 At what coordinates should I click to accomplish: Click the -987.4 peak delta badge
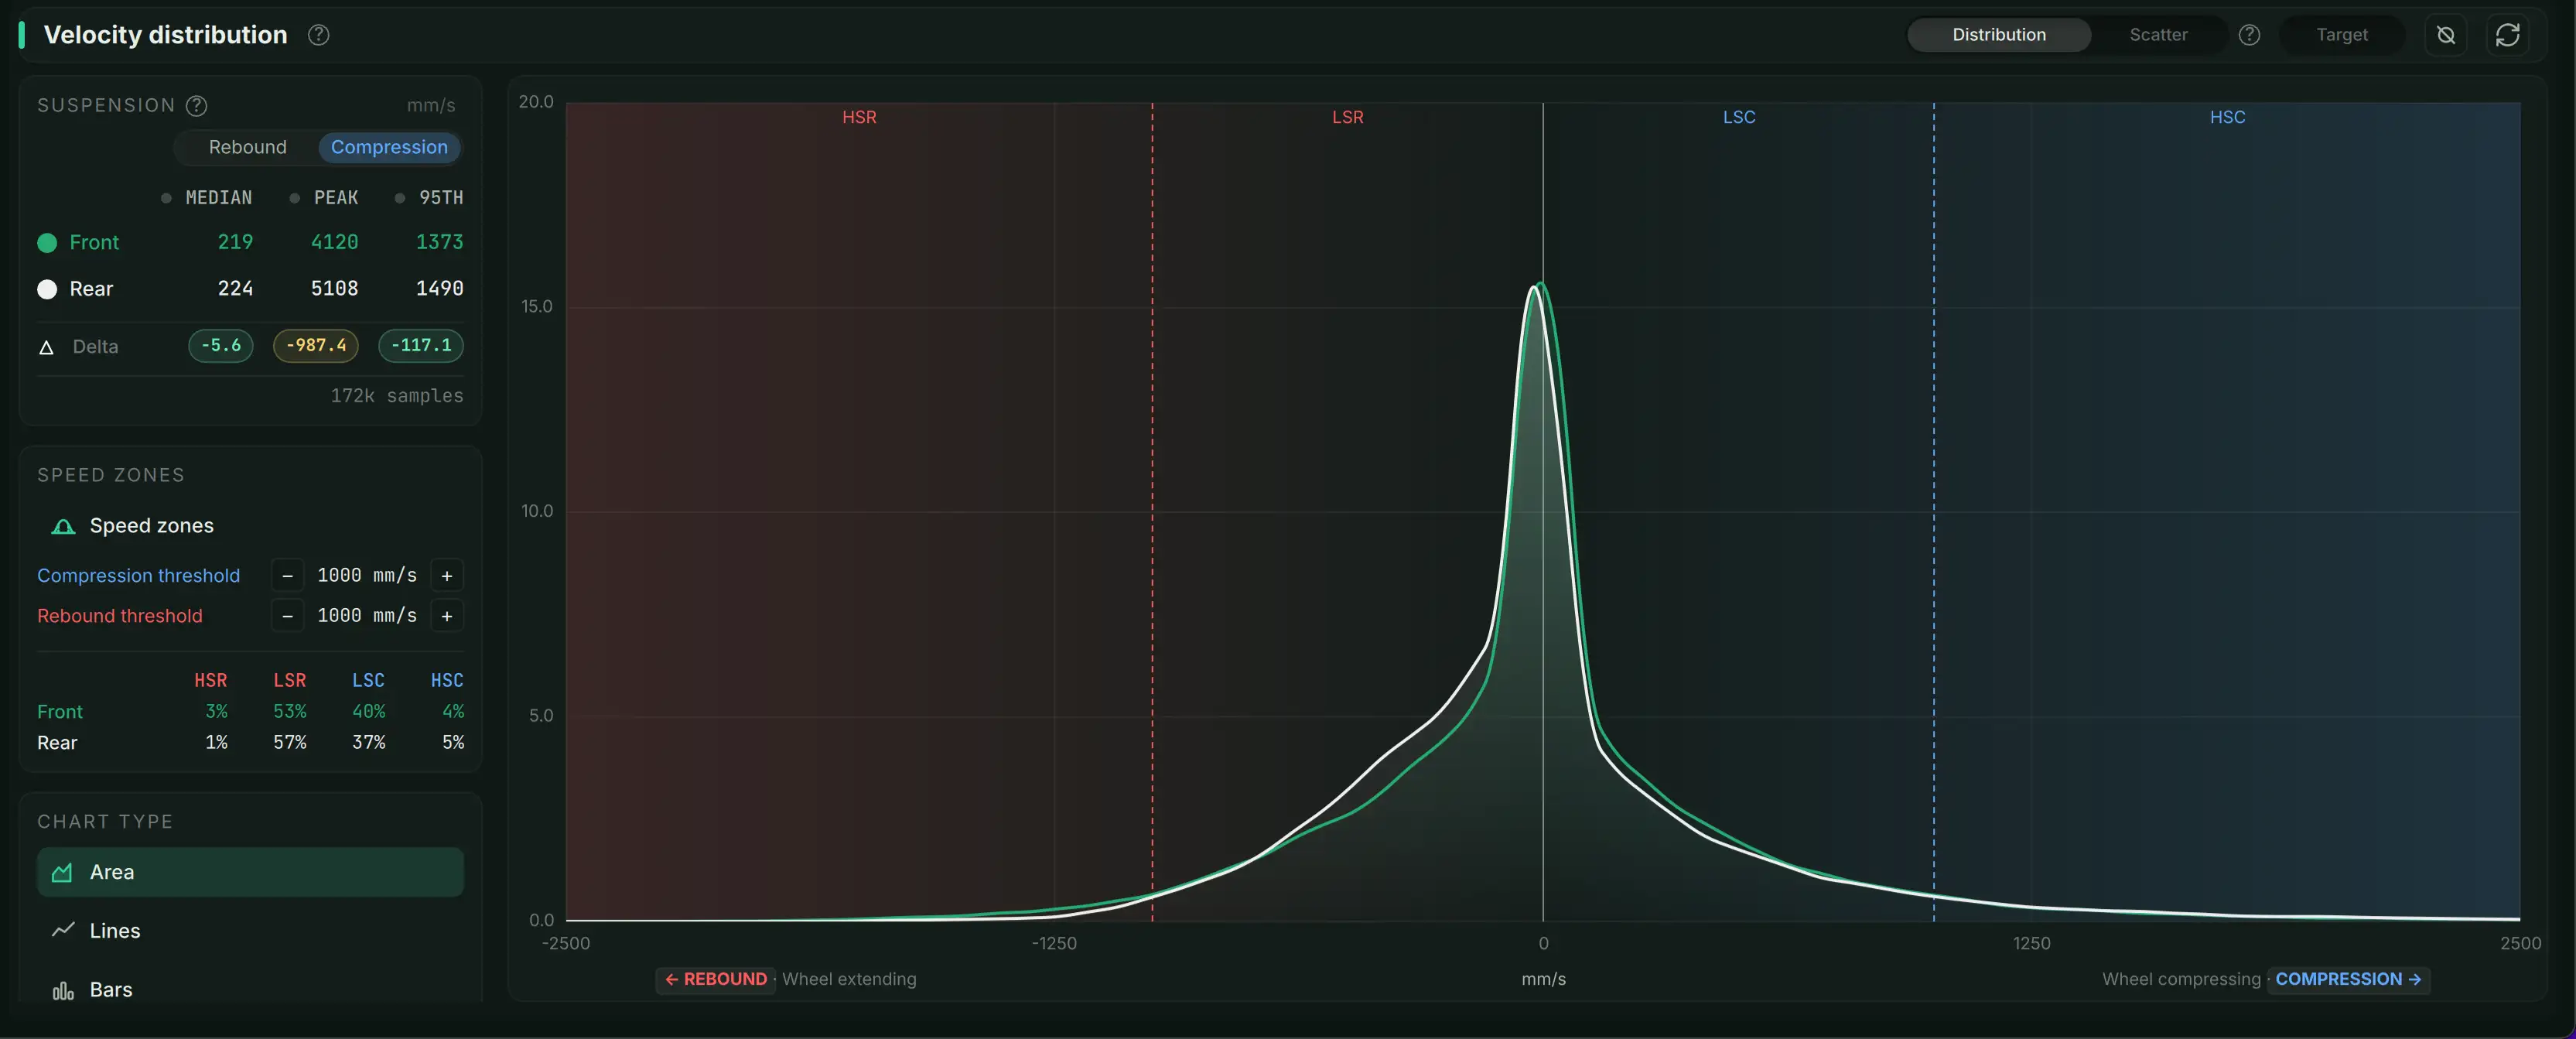(316, 346)
